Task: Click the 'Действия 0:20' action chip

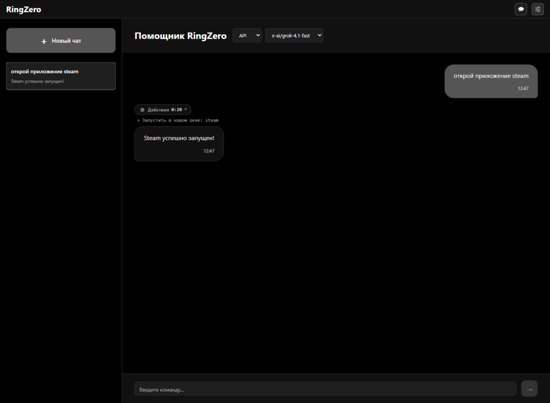Action: pos(163,110)
